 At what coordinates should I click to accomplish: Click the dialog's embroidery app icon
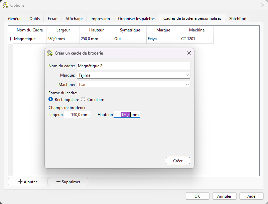point(50,53)
